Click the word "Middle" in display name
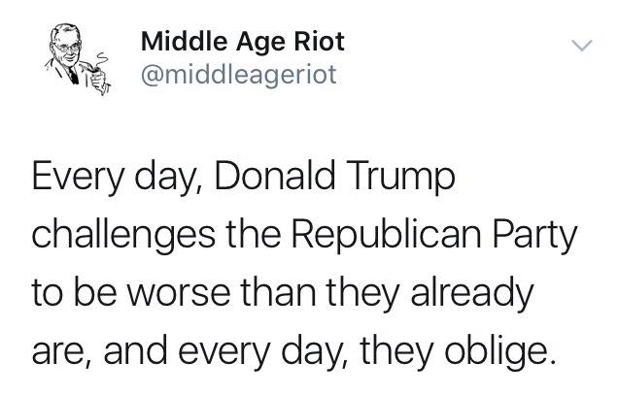 click(x=184, y=41)
